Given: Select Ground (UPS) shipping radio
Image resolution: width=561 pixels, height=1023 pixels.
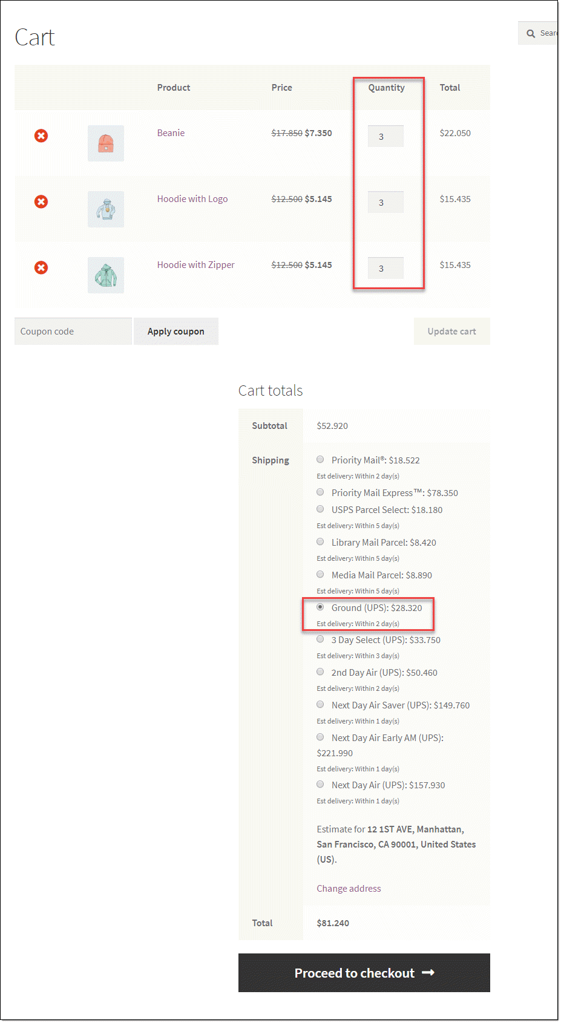Looking at the screenshot, I should 320,607.
